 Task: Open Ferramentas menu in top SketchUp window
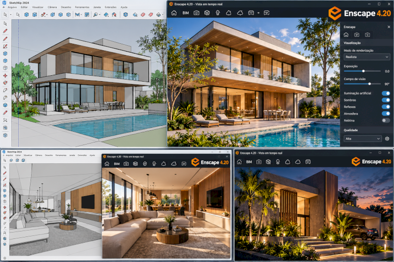coord(82,7)
